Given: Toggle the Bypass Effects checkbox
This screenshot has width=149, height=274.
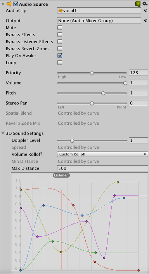Looking at the screenshot, I should [60, 35].
